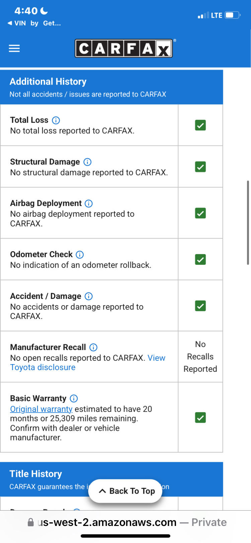
Task: Open the Original warranty link
Action: click(41, 409)
